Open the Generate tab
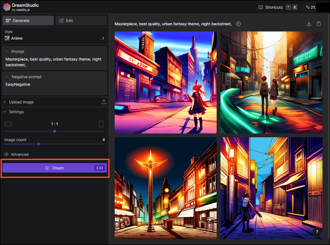The width and height of the screenshot is (330, 245). point(28,21)
